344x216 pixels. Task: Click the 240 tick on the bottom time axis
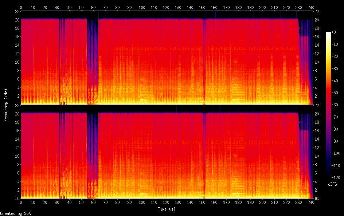311,202
